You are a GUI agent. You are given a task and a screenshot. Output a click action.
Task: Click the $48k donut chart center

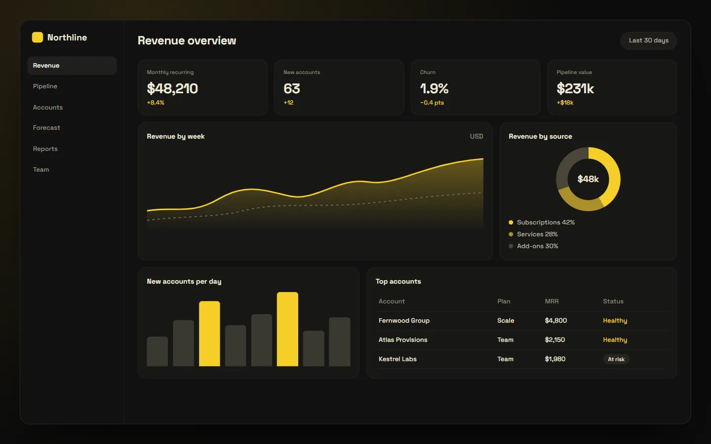tap(588, 179)
